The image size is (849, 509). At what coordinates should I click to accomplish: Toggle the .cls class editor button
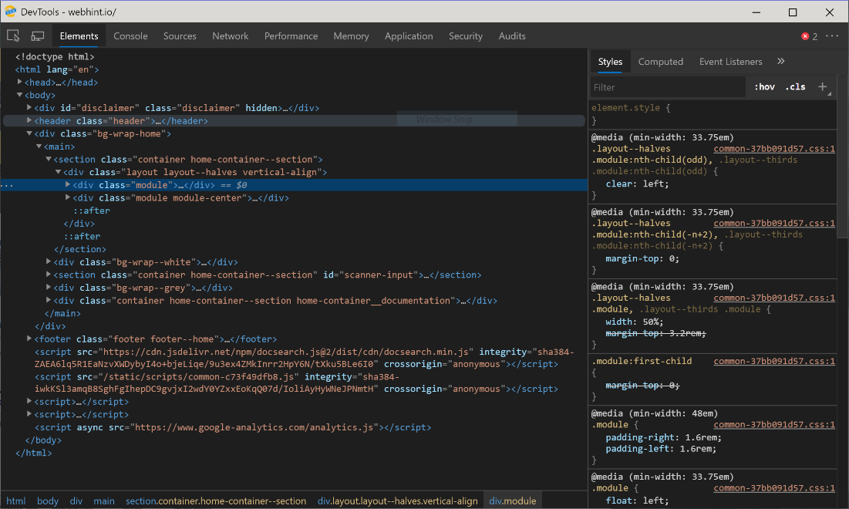[x=795, y=87]
